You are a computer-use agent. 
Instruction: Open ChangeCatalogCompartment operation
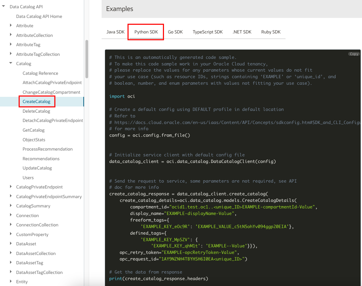[51, 92]
